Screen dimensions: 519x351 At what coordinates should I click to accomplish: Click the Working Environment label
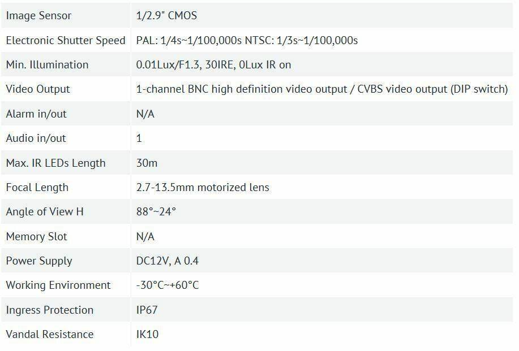click(x=58, y=285)
